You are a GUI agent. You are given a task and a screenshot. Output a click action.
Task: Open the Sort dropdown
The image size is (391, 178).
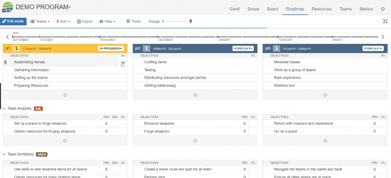63,21
